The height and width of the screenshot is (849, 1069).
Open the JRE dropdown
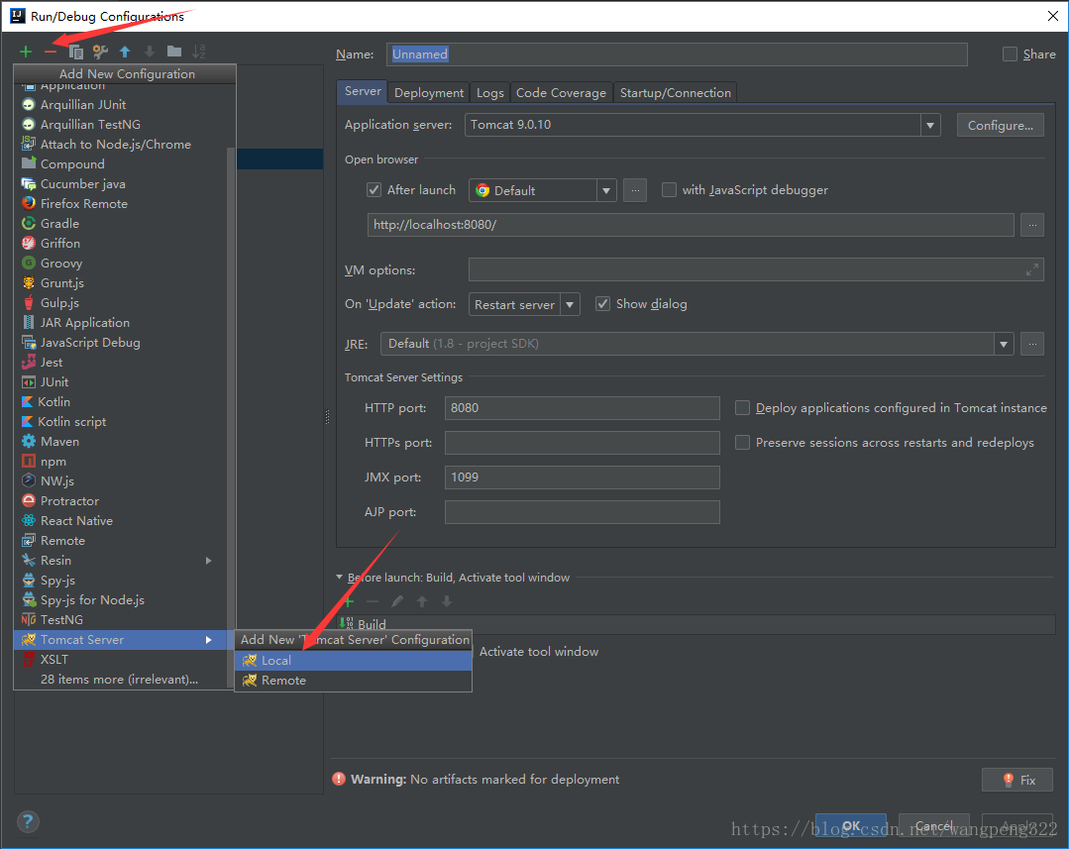point(1004,344)
